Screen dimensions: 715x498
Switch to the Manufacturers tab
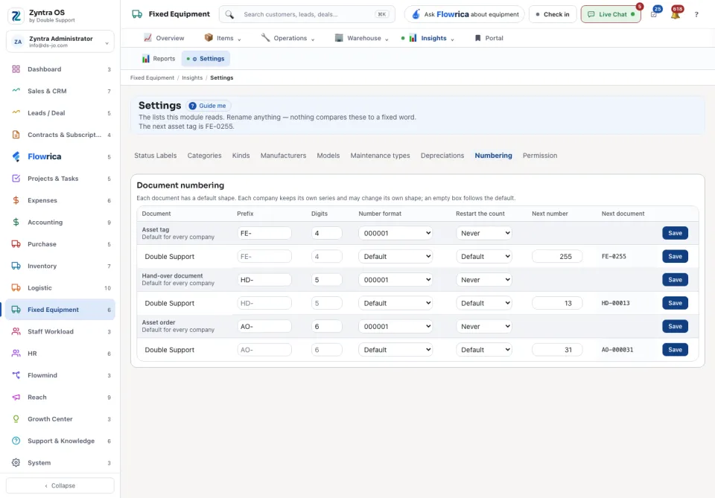[x=283, y=156]
